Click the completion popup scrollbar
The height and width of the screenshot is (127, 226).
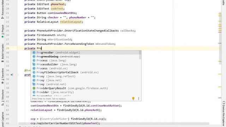(x=140, y=55)
